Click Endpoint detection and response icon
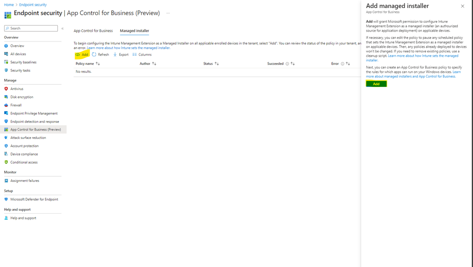 point(6,121)
